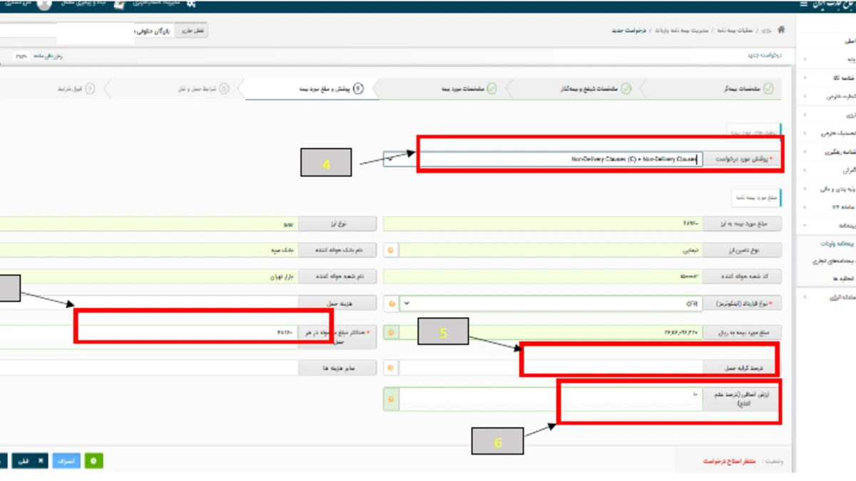Screen dimensions: 856x481
Task: Open the نوع قرارداد (Incoterms) CFR dropdown
Action: tap(406, 304)
